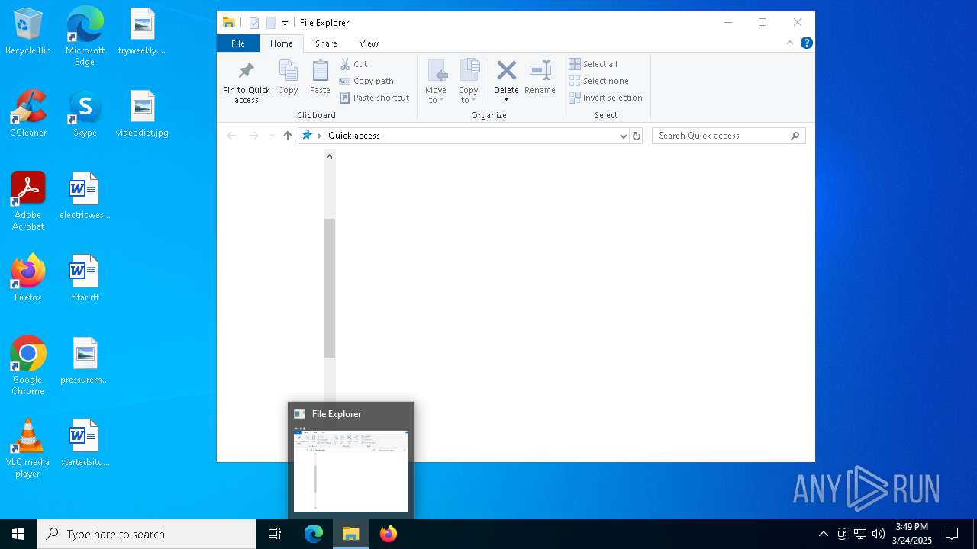
Task: Open Recycle Bin desktop icon
Action: pyautogui.click(x=28, y=33)
